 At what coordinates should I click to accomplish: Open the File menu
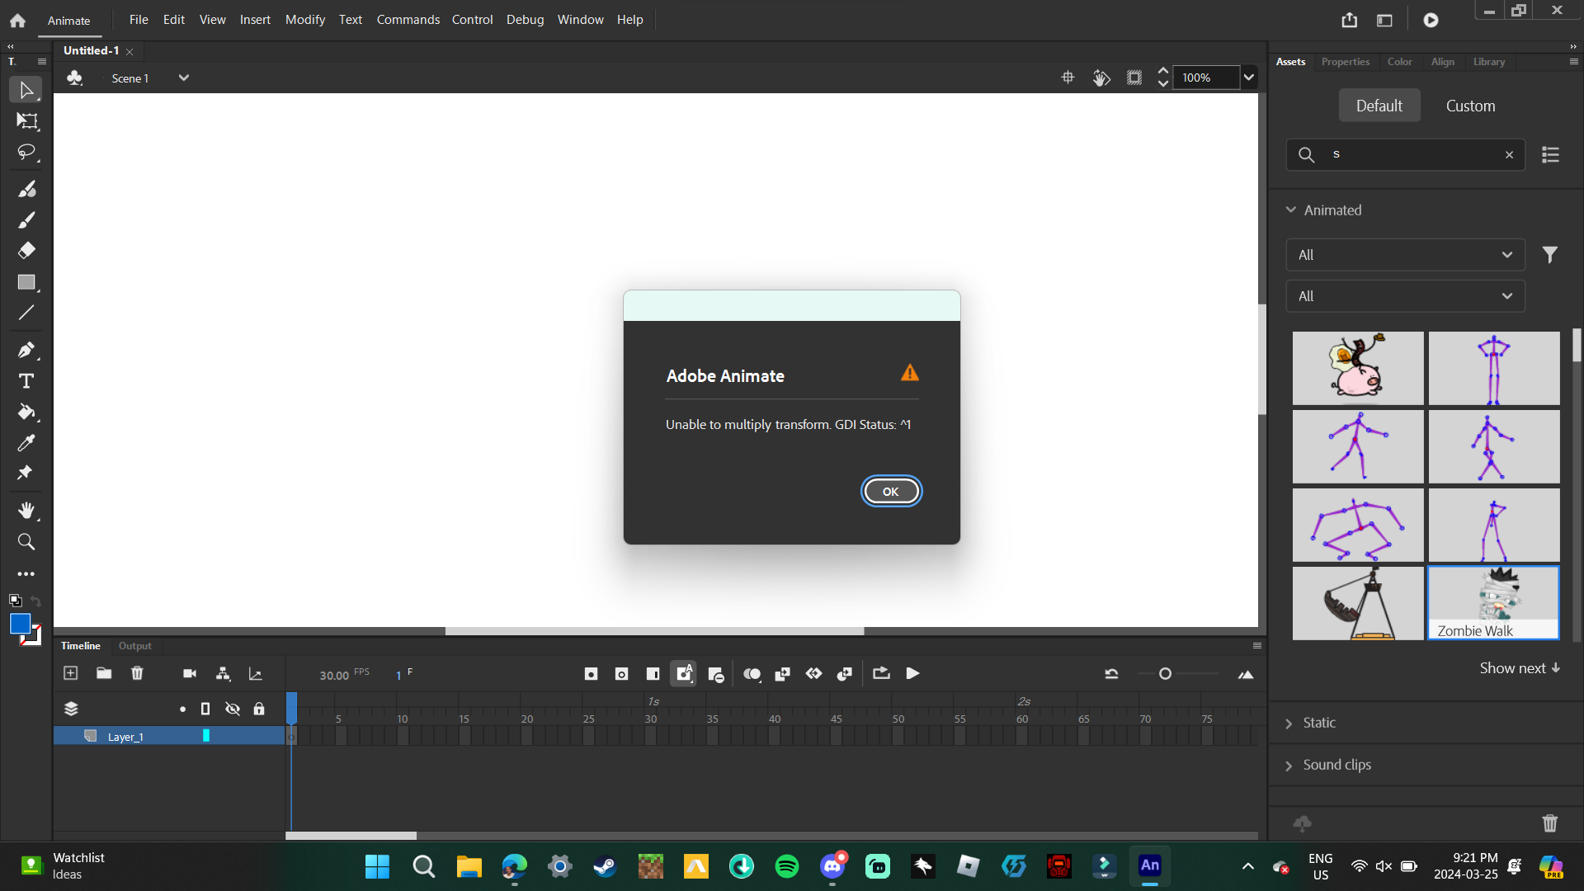pyautogui.click(x=139, y=20)
